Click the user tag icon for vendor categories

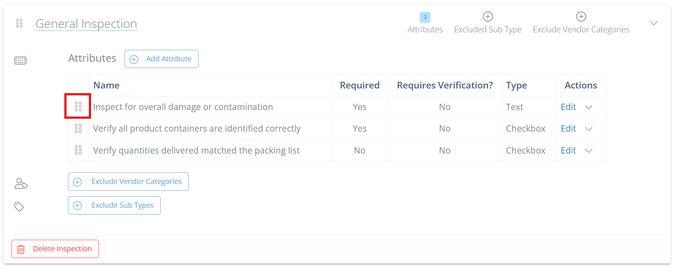21,183
